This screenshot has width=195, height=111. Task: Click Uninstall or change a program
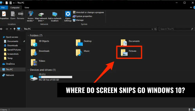click(x=88, y=12)
